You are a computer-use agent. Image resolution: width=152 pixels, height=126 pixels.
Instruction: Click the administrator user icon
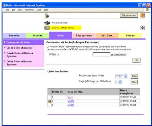47,16
